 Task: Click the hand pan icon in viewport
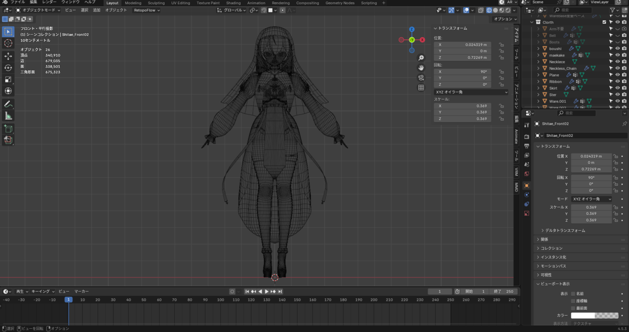(421, 68)
